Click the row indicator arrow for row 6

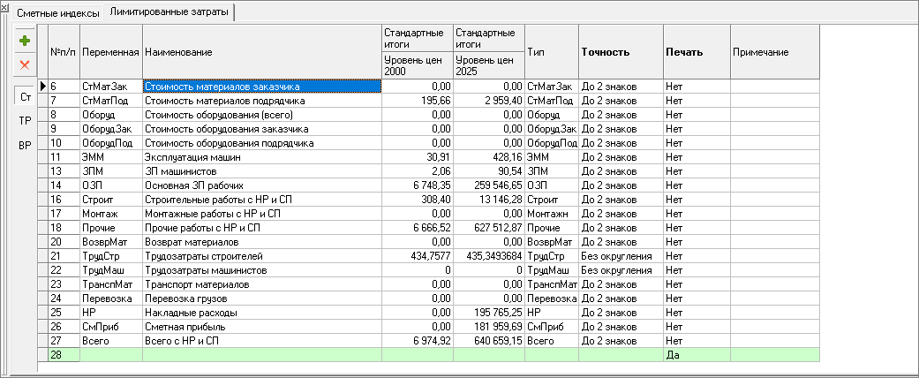click(x=42, y=87)
